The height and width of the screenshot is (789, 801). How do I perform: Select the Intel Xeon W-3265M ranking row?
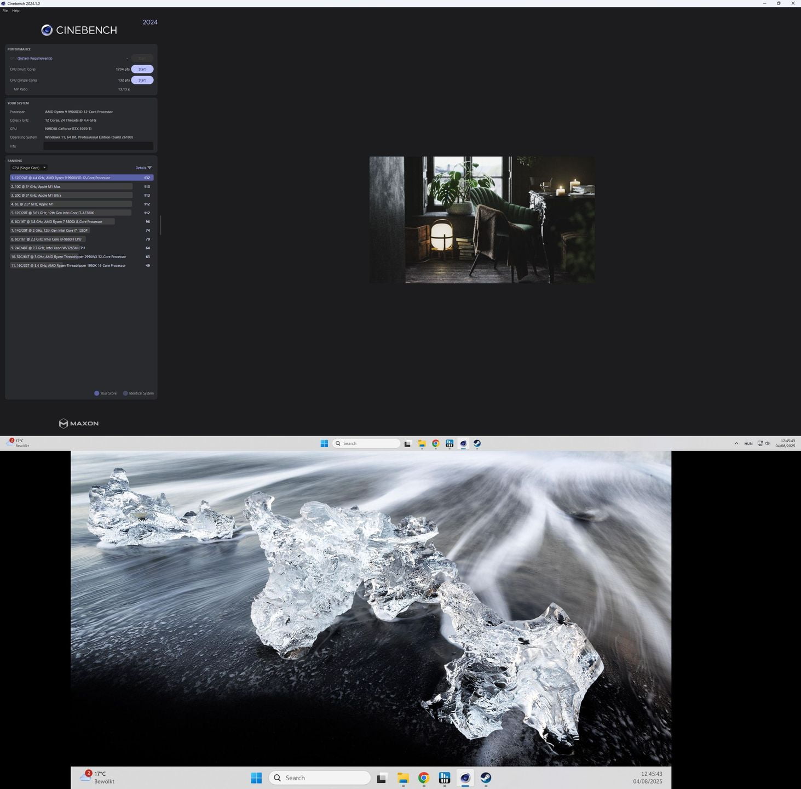pyautogui.click(x=82, y=248)
